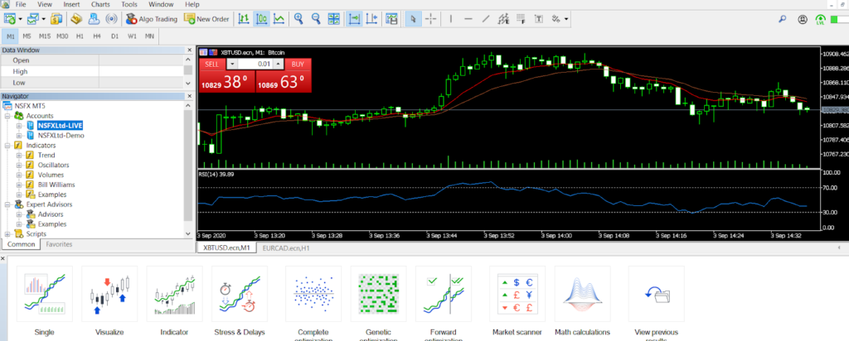The image size is (849, 341).
Task: Select the NSFXLtd-LIVE account
Action: point(60,125)
